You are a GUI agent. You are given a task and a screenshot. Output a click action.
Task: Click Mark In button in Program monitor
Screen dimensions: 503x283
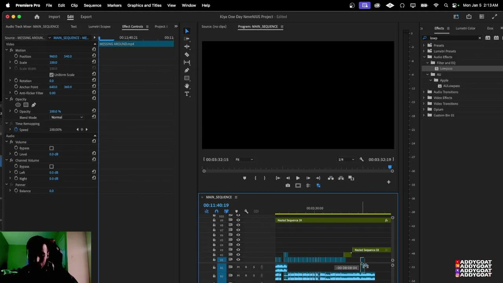tap(255, 178)
